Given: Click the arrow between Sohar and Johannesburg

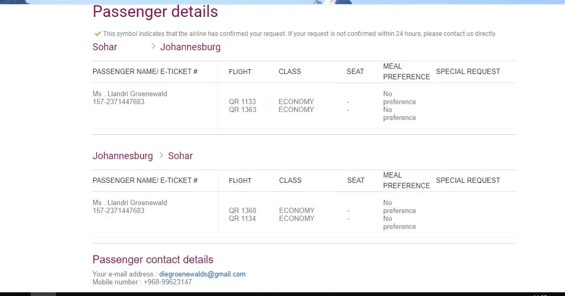Looking at the screenshot, I should click(x=153, y=47).
